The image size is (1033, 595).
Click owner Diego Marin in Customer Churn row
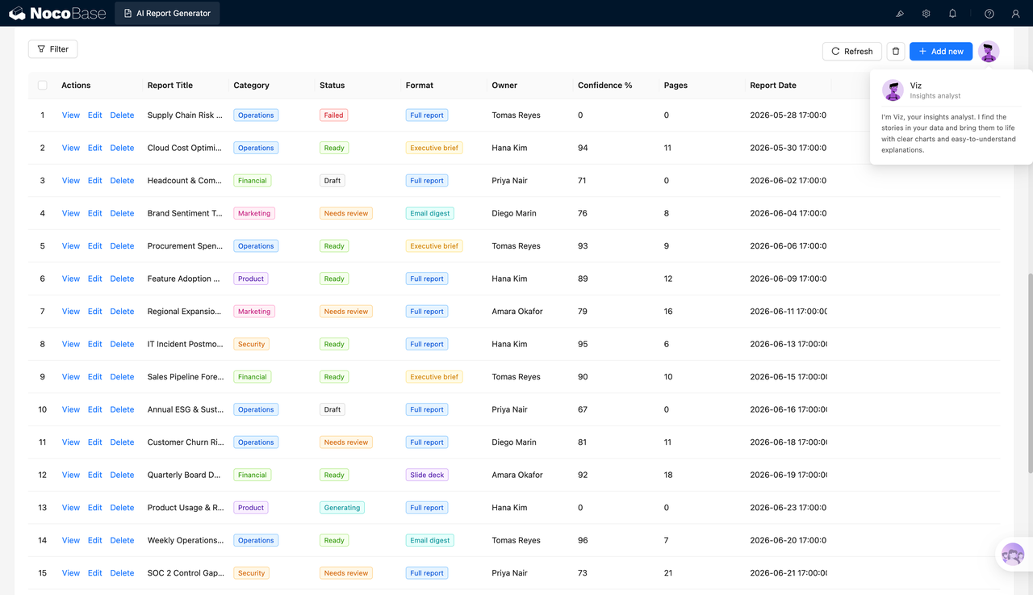click(x=514, y=442)
